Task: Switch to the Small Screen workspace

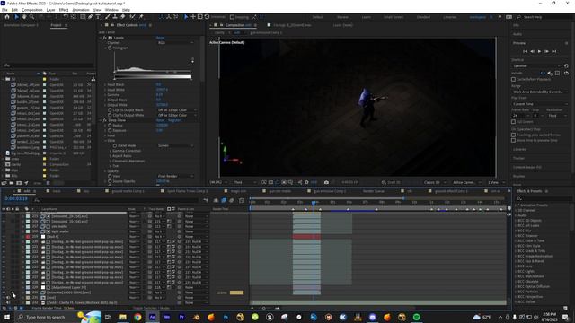Action: click(x=394, y=17)
